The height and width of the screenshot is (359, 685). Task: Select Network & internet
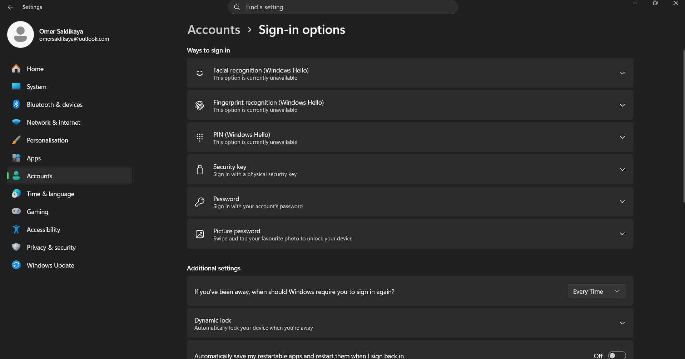point(69,122)
